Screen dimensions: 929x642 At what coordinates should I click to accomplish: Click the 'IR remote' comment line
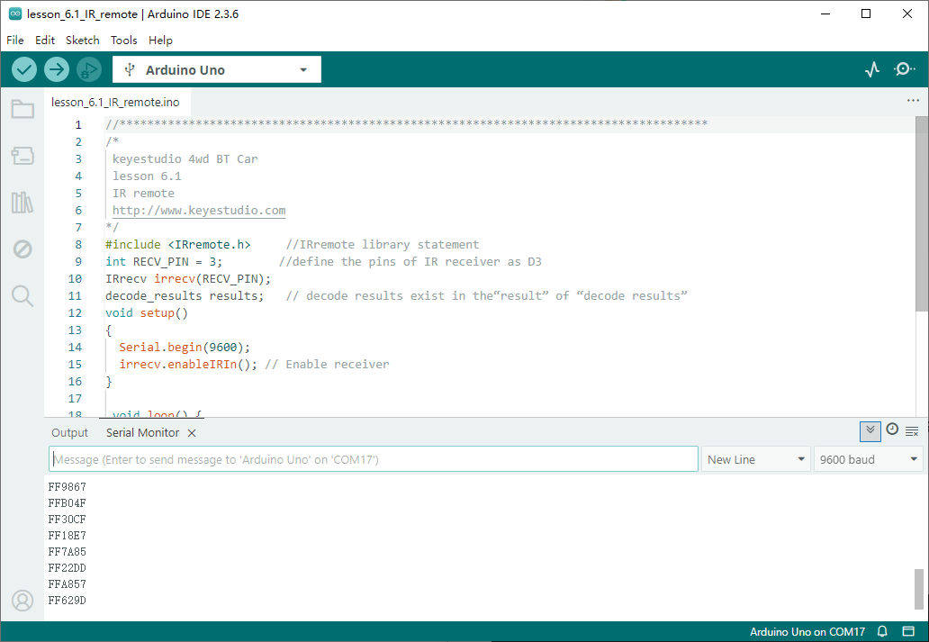(143, 194)
